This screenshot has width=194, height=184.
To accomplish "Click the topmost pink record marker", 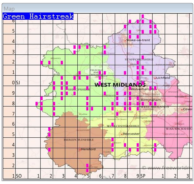I will [x=143, y=16].
